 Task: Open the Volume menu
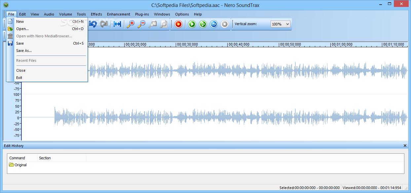point(65,14)
